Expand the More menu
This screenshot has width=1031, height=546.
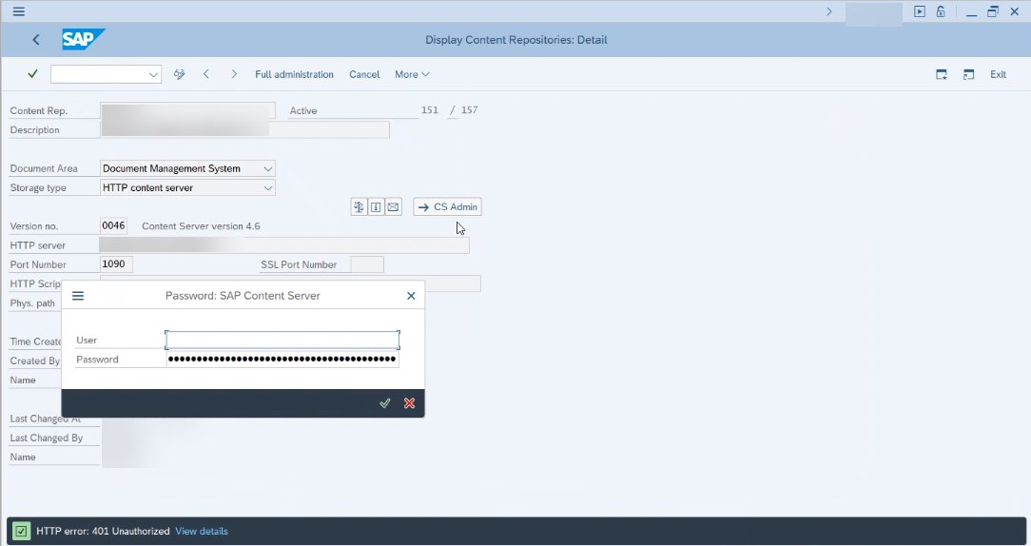412,74
